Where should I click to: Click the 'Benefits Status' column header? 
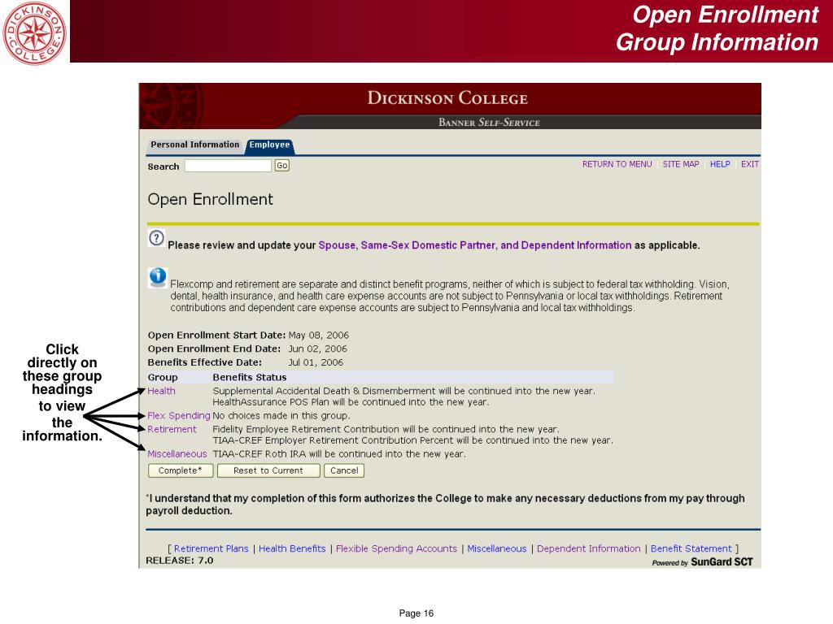tap(249, 377)
